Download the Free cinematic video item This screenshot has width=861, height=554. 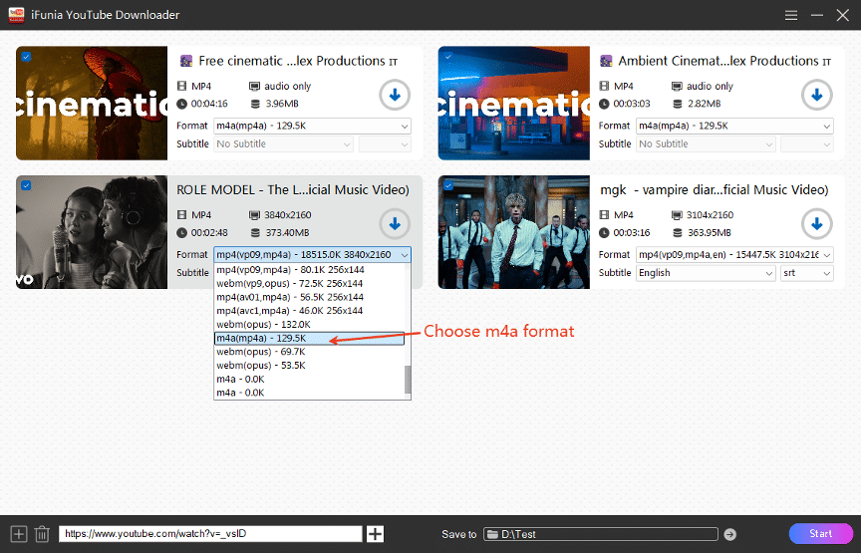[x=395, y=95]
